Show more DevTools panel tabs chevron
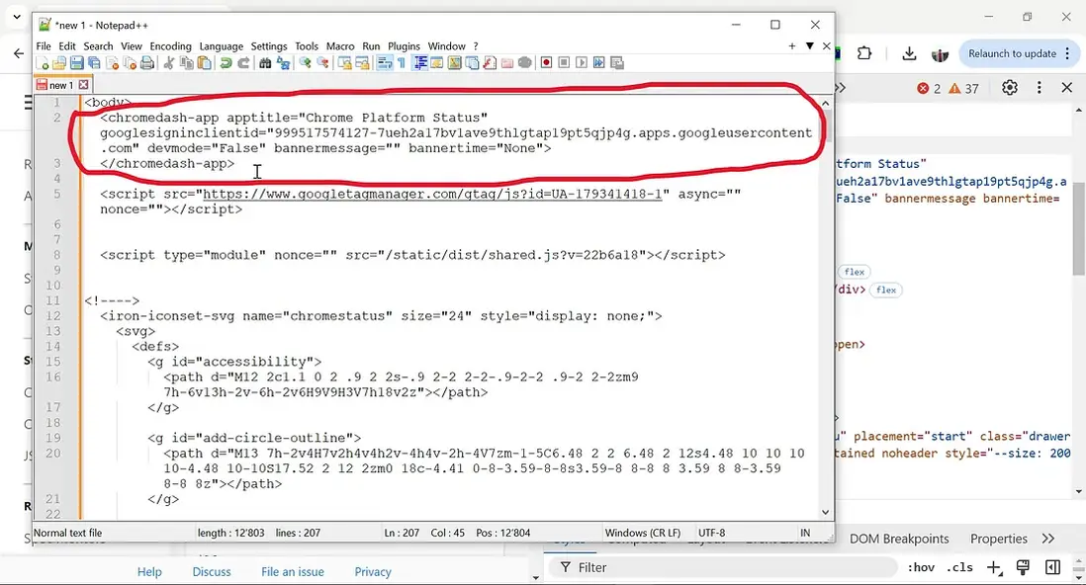 point(840,88)
